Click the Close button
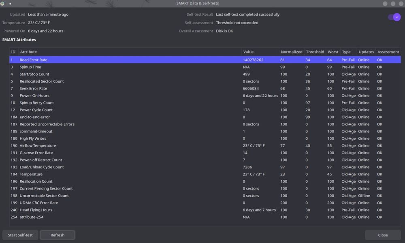This screenshot has width=405, height=243. (383, 235)
